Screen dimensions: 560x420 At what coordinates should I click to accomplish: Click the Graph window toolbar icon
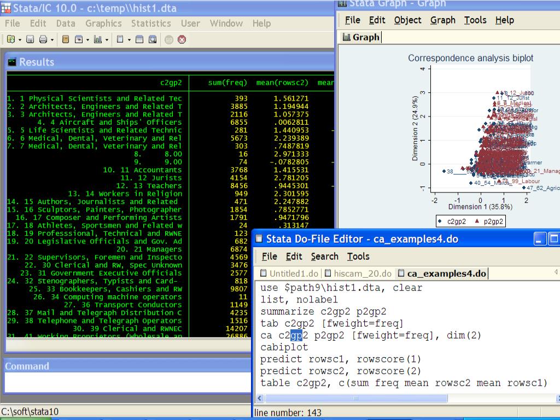click(x=98, y=39)
